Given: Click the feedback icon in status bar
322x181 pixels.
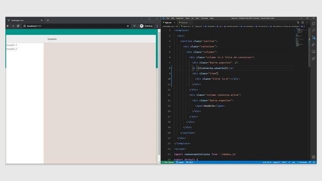Looking at the screenshot, I should [310, 162].
